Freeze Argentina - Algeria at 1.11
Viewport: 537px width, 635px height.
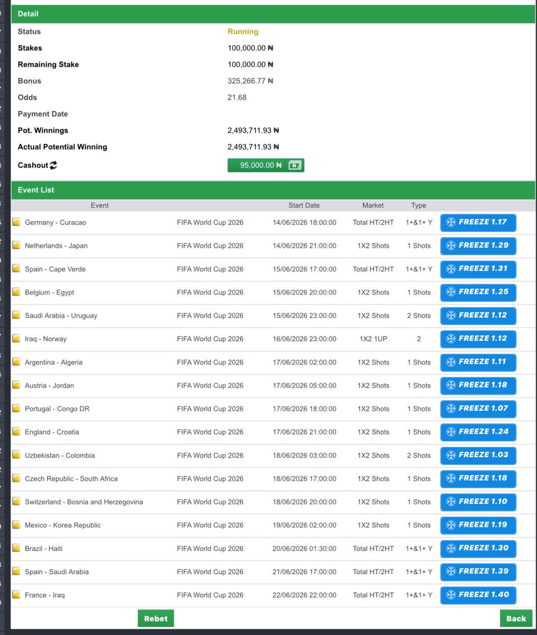tap(478, 362)
